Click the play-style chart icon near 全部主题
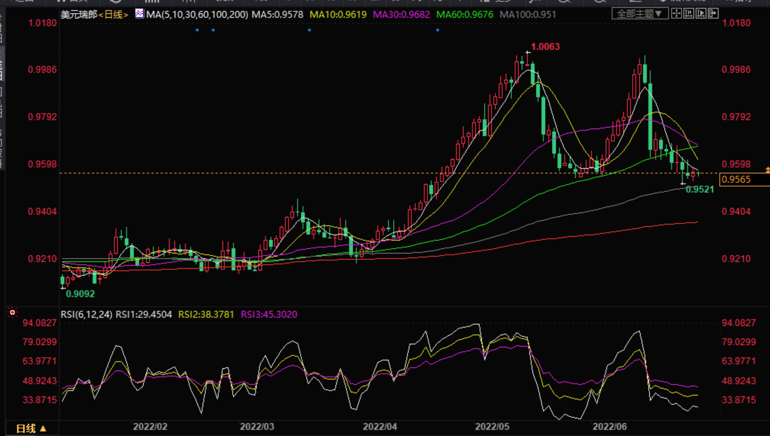Image resolution: width=770 pixels, height=436 pixels. click(x=701, y=14)
